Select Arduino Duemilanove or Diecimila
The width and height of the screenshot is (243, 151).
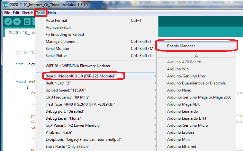196,83
